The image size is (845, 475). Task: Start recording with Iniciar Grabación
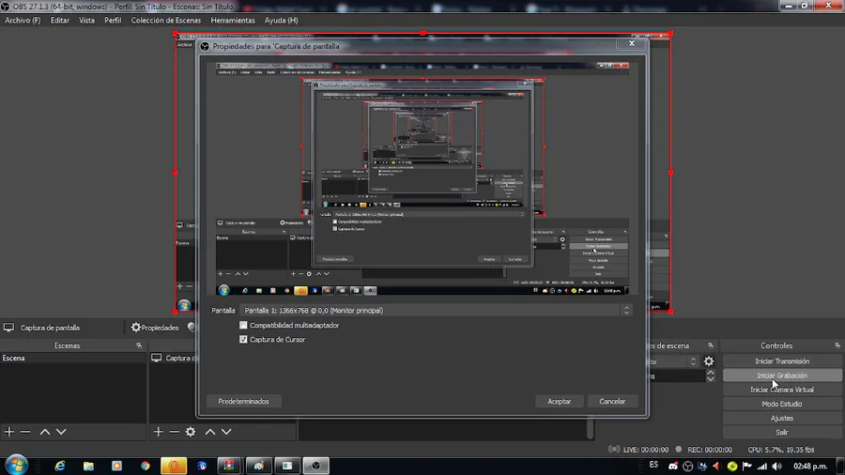point(782,375)
